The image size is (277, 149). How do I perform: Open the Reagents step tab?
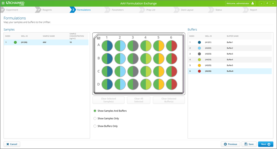[47, 10]
